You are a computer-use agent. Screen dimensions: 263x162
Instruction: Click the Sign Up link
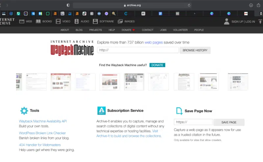[237, 21]
